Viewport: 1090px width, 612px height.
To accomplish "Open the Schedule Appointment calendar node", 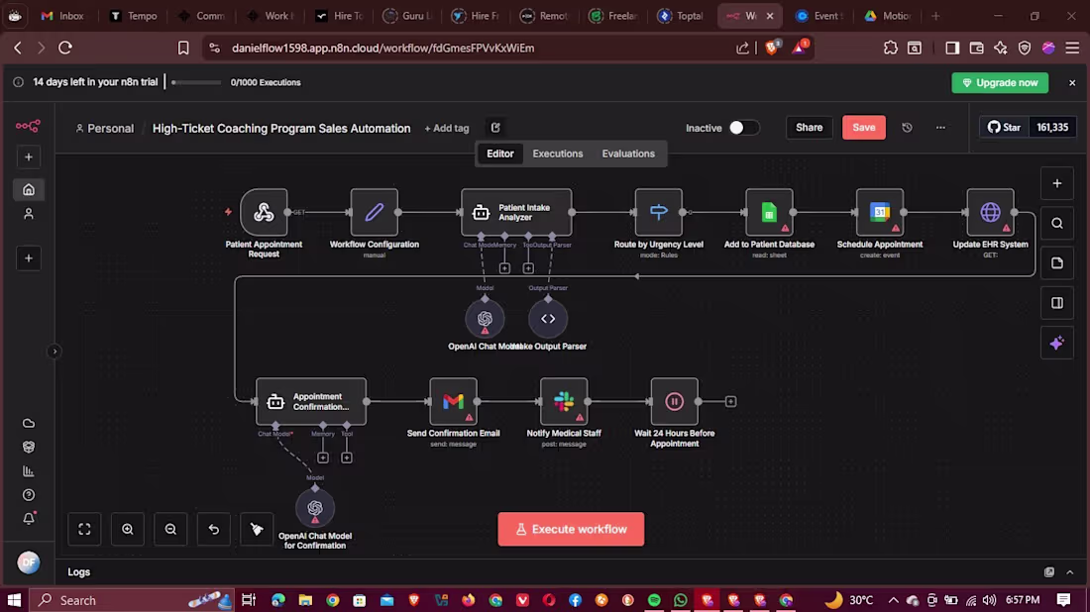I will 879,212.
